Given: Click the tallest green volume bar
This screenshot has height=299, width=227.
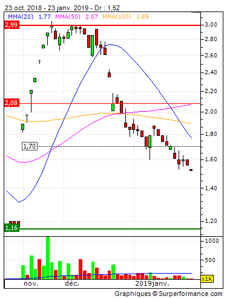Looking at the screenshot, I should point(48,258).
